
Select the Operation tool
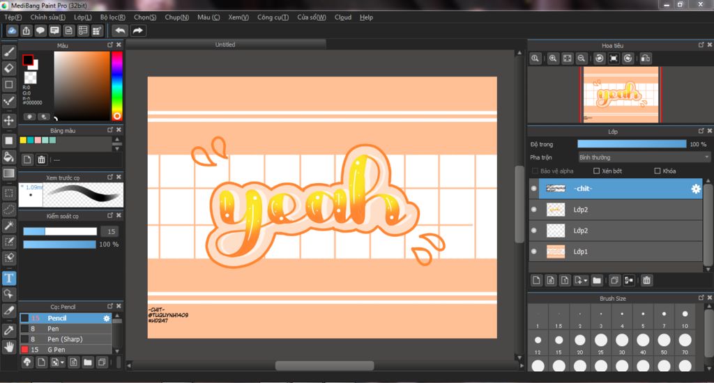click(x=8, y=295)
